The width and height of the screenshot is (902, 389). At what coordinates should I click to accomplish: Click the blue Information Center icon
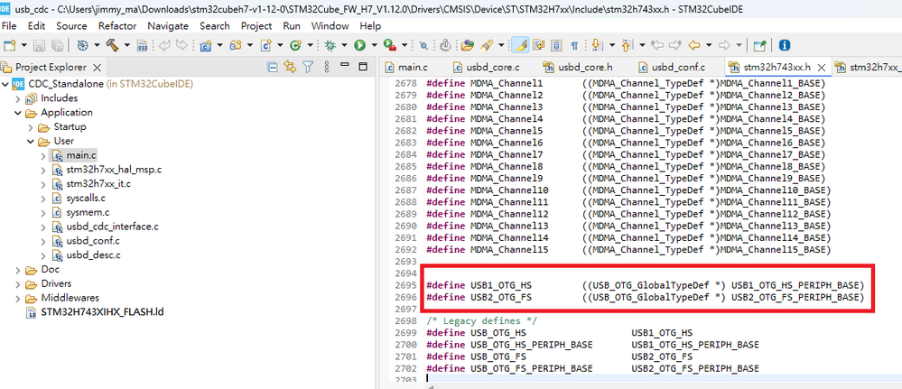point(784,45)
